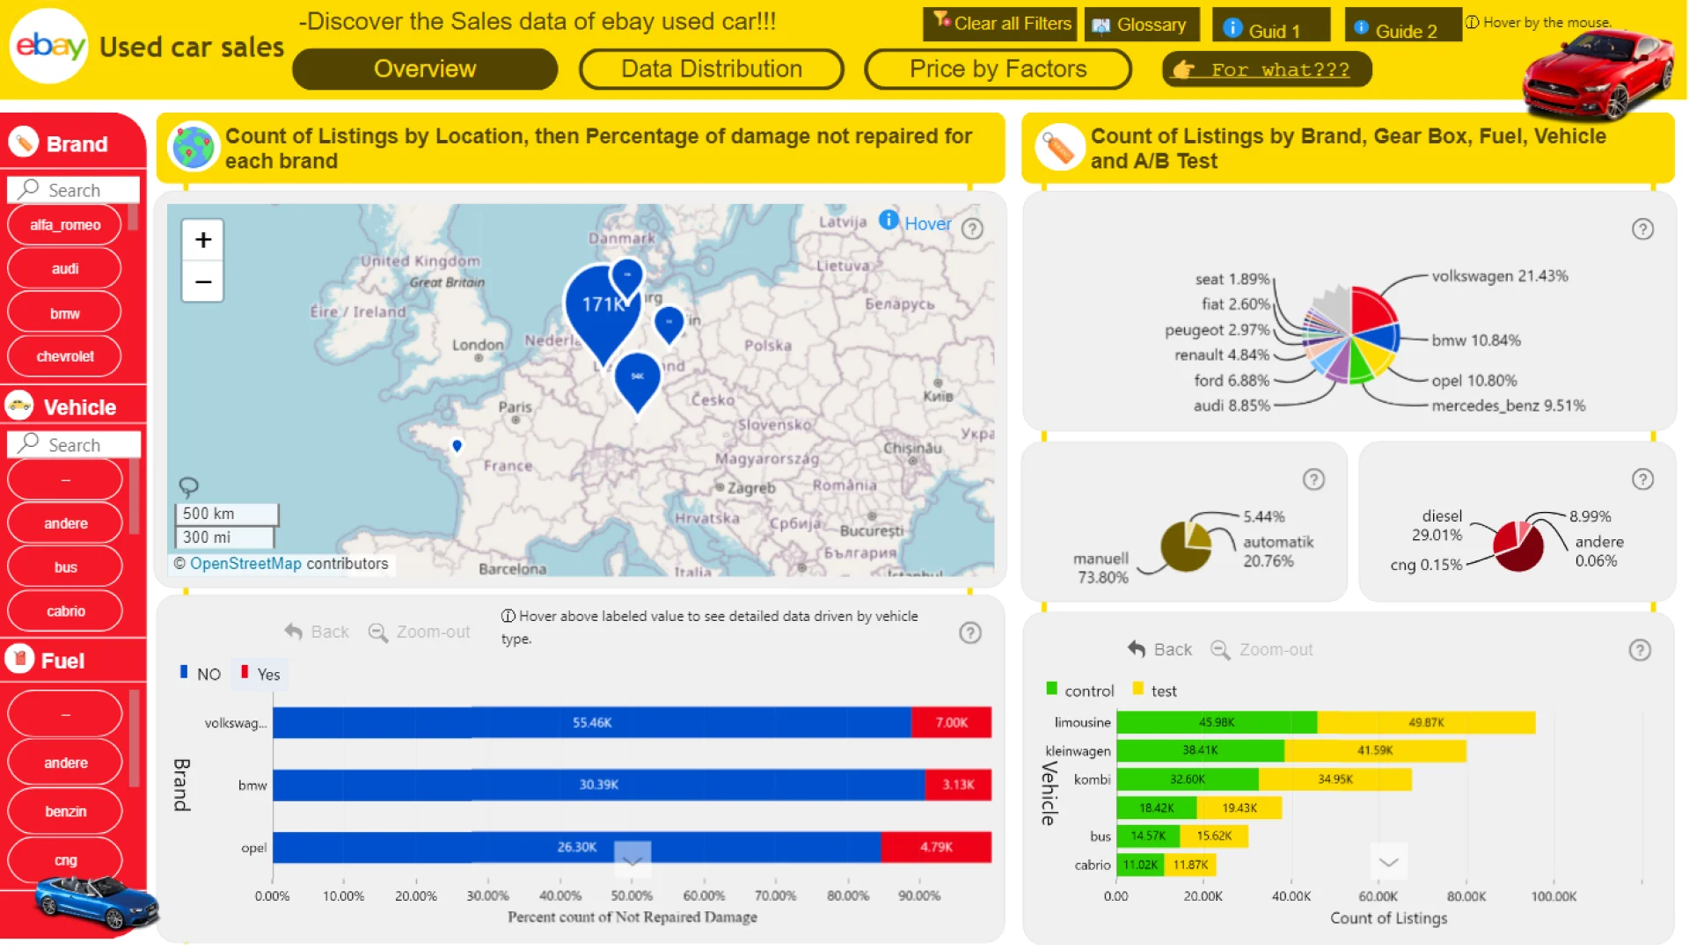1689x950 pixels.
Task: Click the Brand tag icon in sidebar
Action: tap(24, 142)
